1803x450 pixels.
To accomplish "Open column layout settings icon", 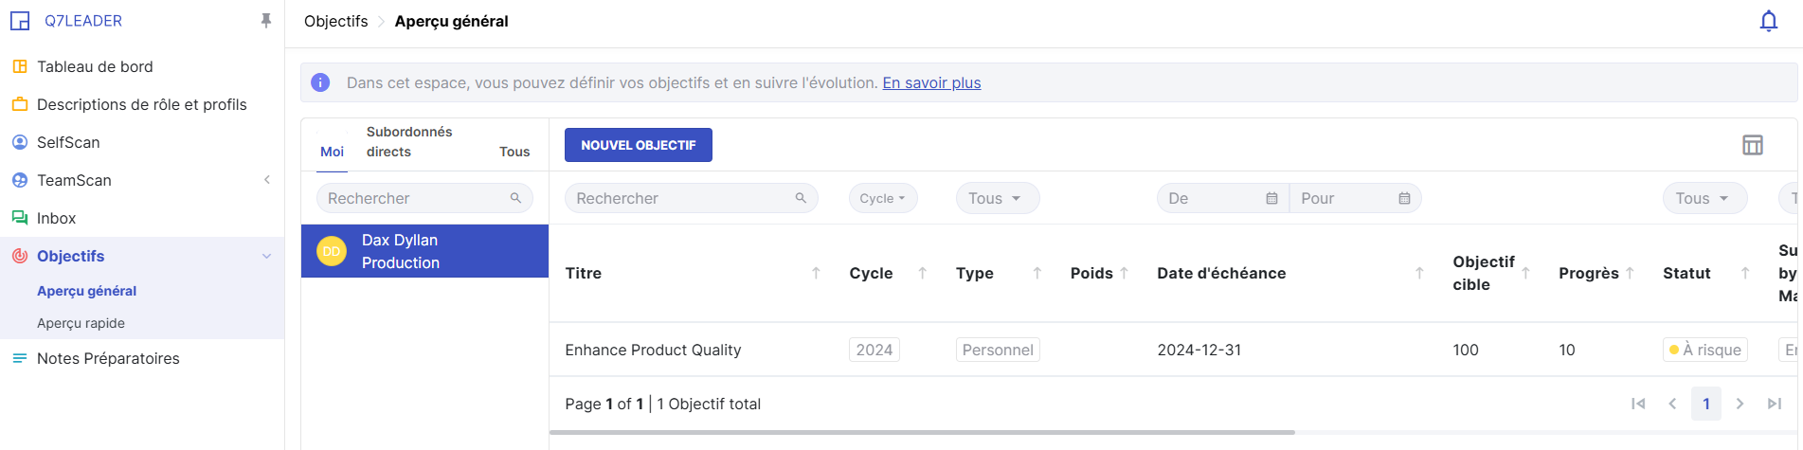I will click(1752, 145).
